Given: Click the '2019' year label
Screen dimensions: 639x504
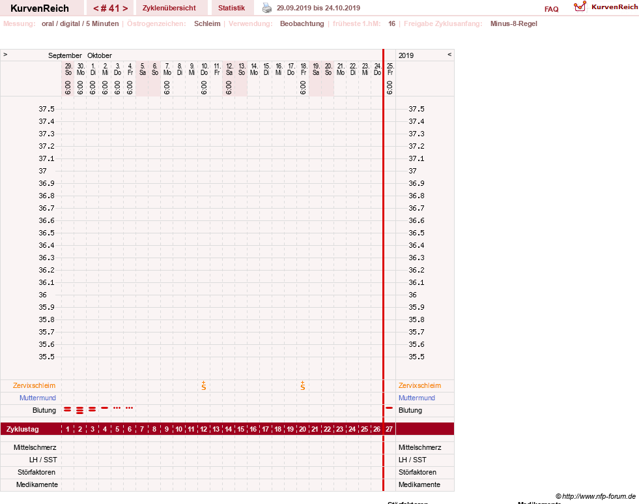Looking at the screenshot, I should pos(406,55).
